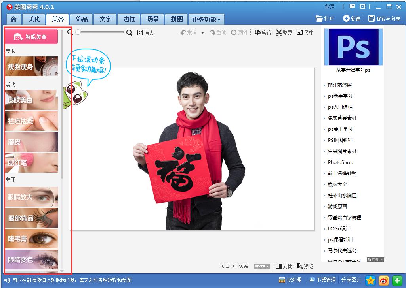Open the 免费背景素材 link
The height and width of the screenshot is (288, 406).
[342, 118]
